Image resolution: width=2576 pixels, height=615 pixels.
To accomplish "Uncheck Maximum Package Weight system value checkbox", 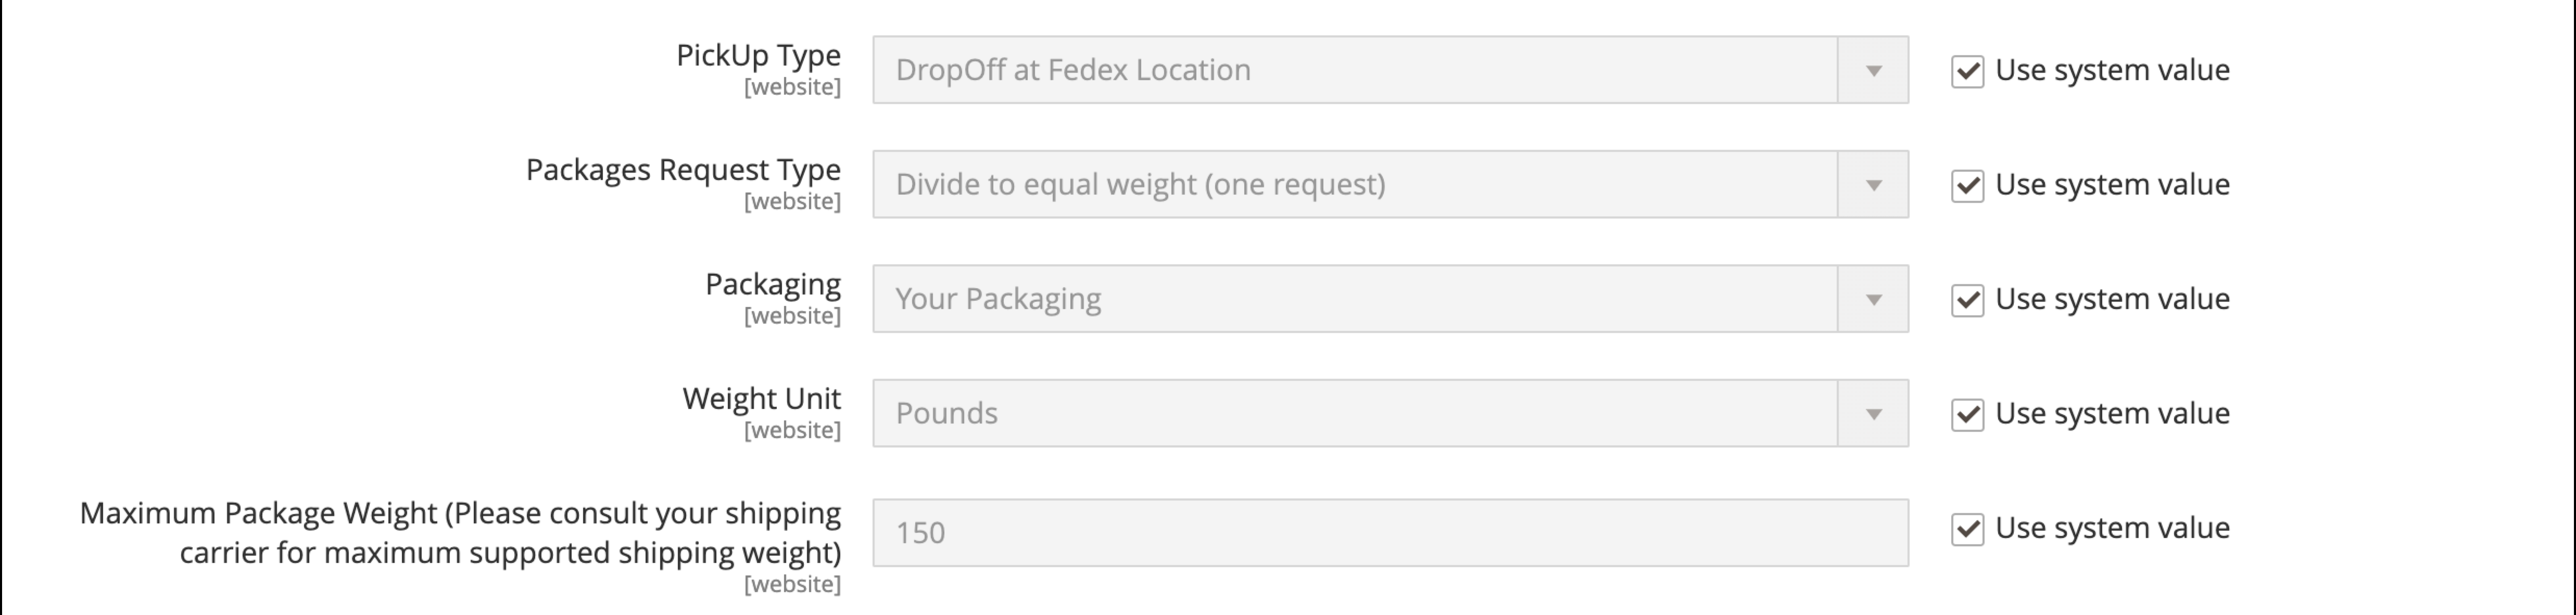I will [x=1967, y=529].
